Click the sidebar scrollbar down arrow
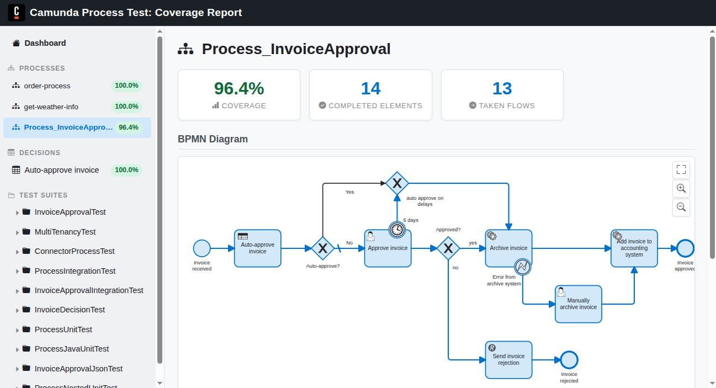This screenshot has width=716, height=388. [x=160, y=382]
